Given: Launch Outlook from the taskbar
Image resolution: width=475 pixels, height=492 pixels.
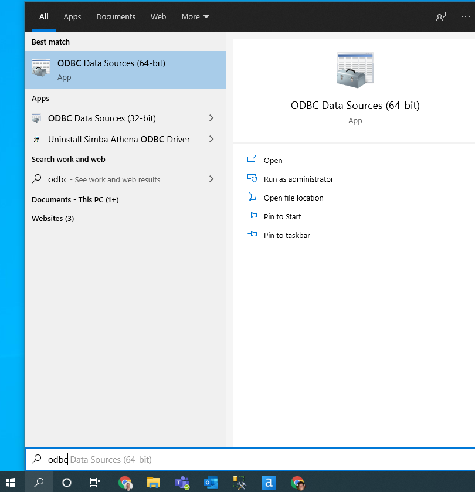Looking at the screenshot, I should pyautogui.click(x=211, y=482).
